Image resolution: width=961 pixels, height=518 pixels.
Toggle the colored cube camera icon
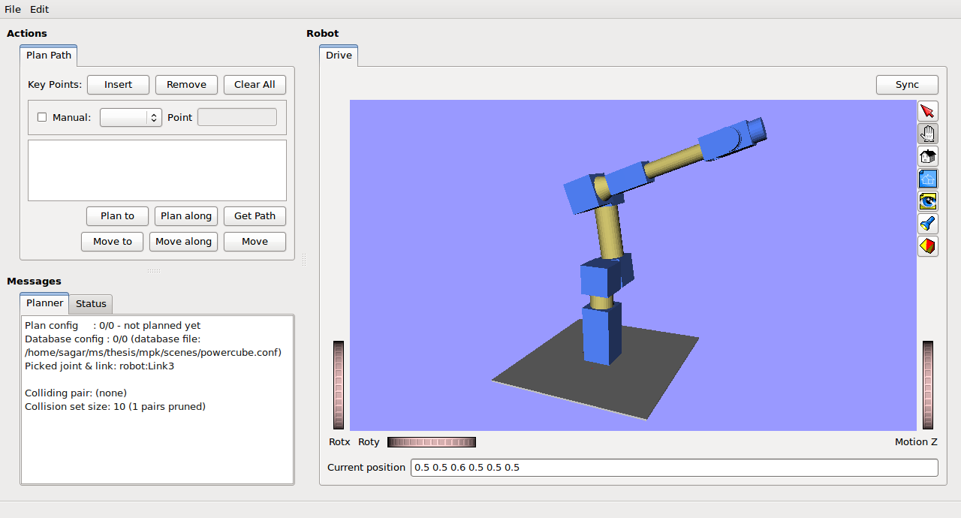(x=928, y=246)
